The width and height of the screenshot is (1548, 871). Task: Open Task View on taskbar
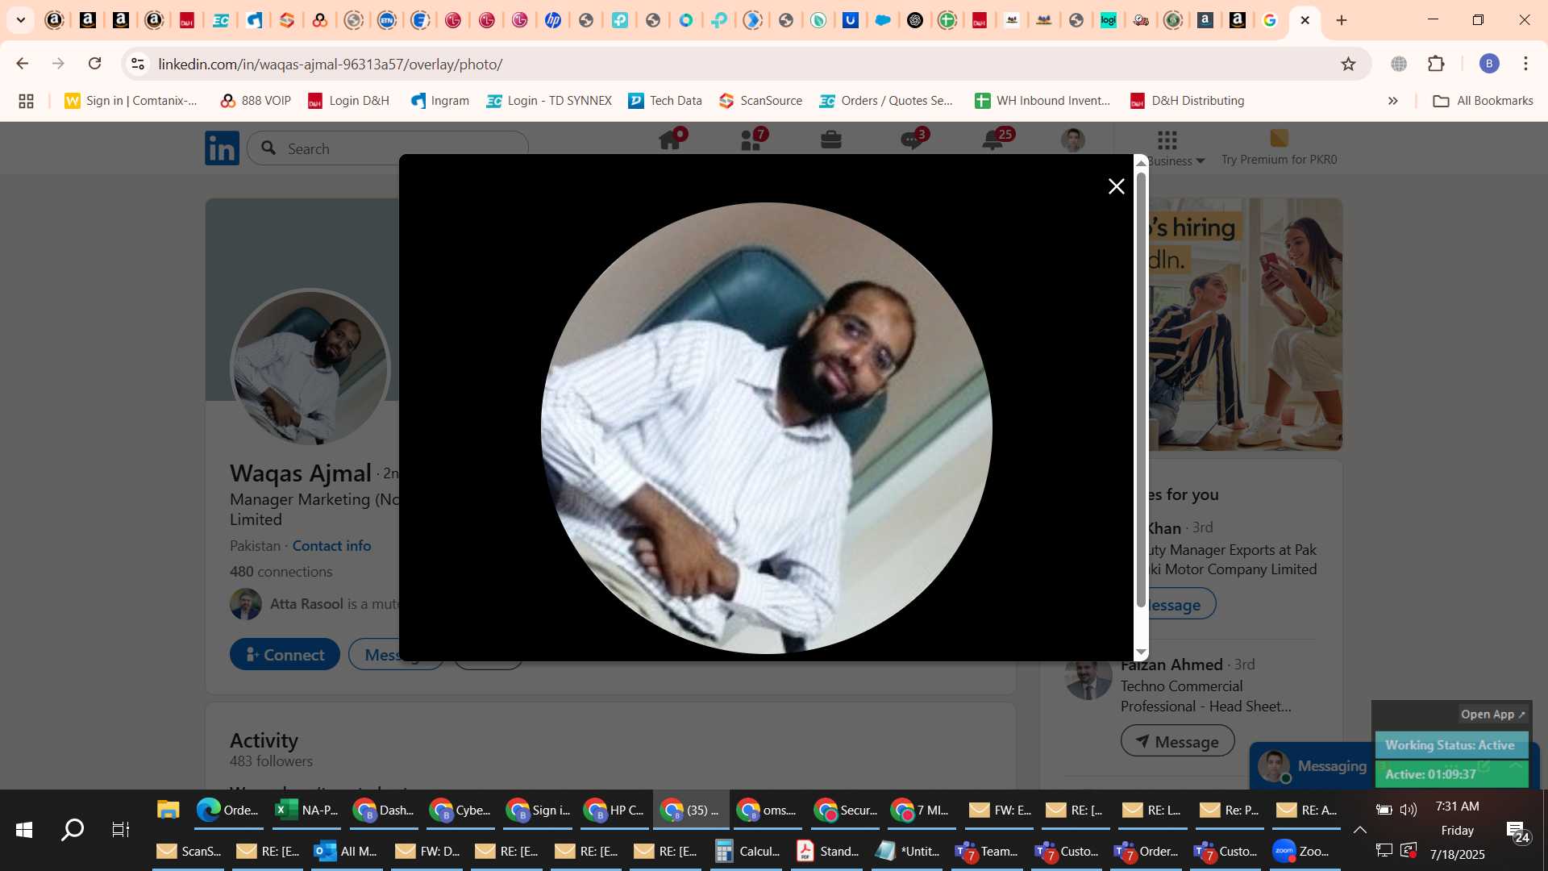[x=121, y=829]
